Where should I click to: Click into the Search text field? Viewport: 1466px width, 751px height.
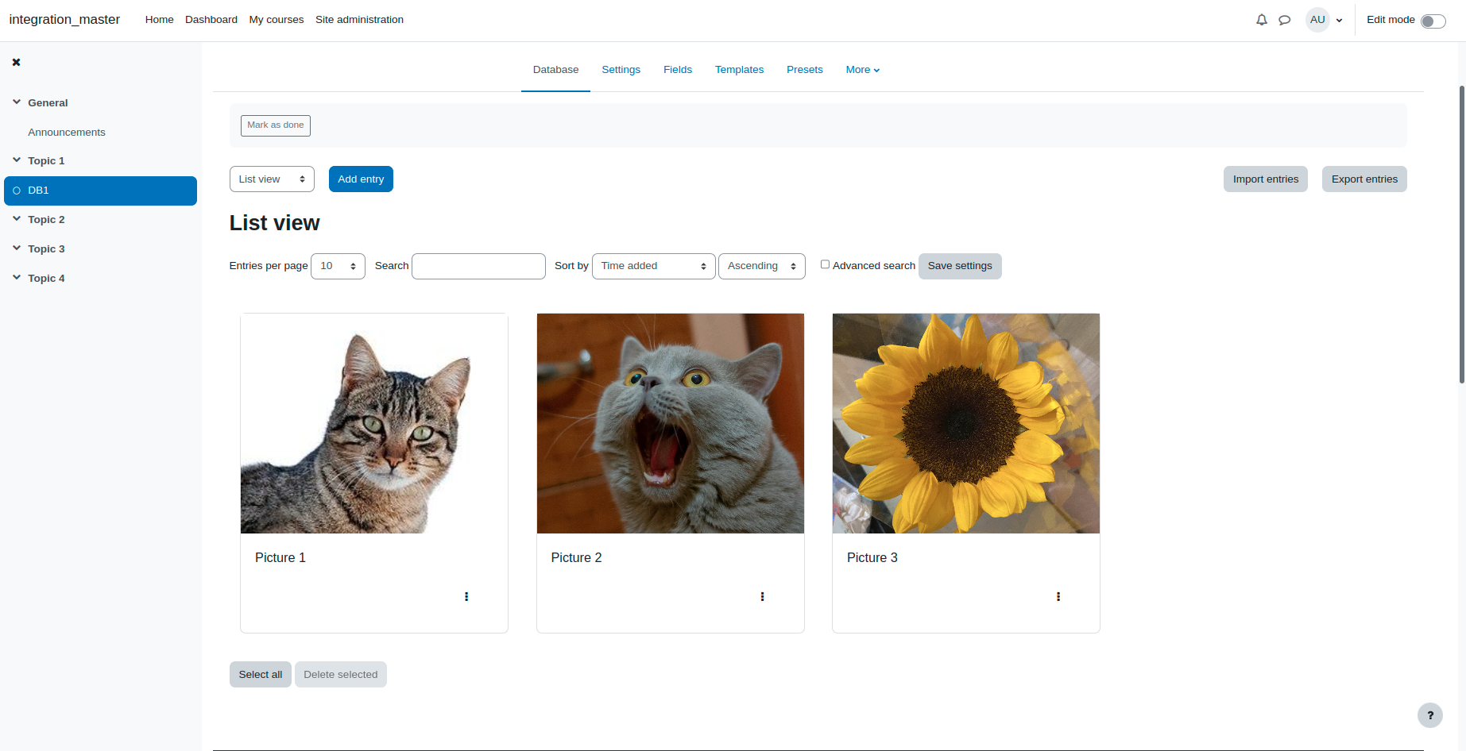coord(478,266)
